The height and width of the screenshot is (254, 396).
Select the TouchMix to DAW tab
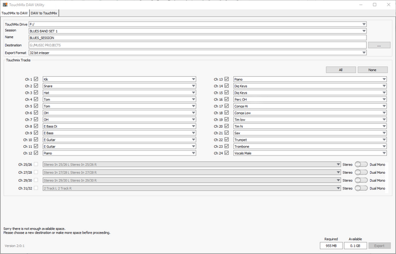tap(14, 13)
